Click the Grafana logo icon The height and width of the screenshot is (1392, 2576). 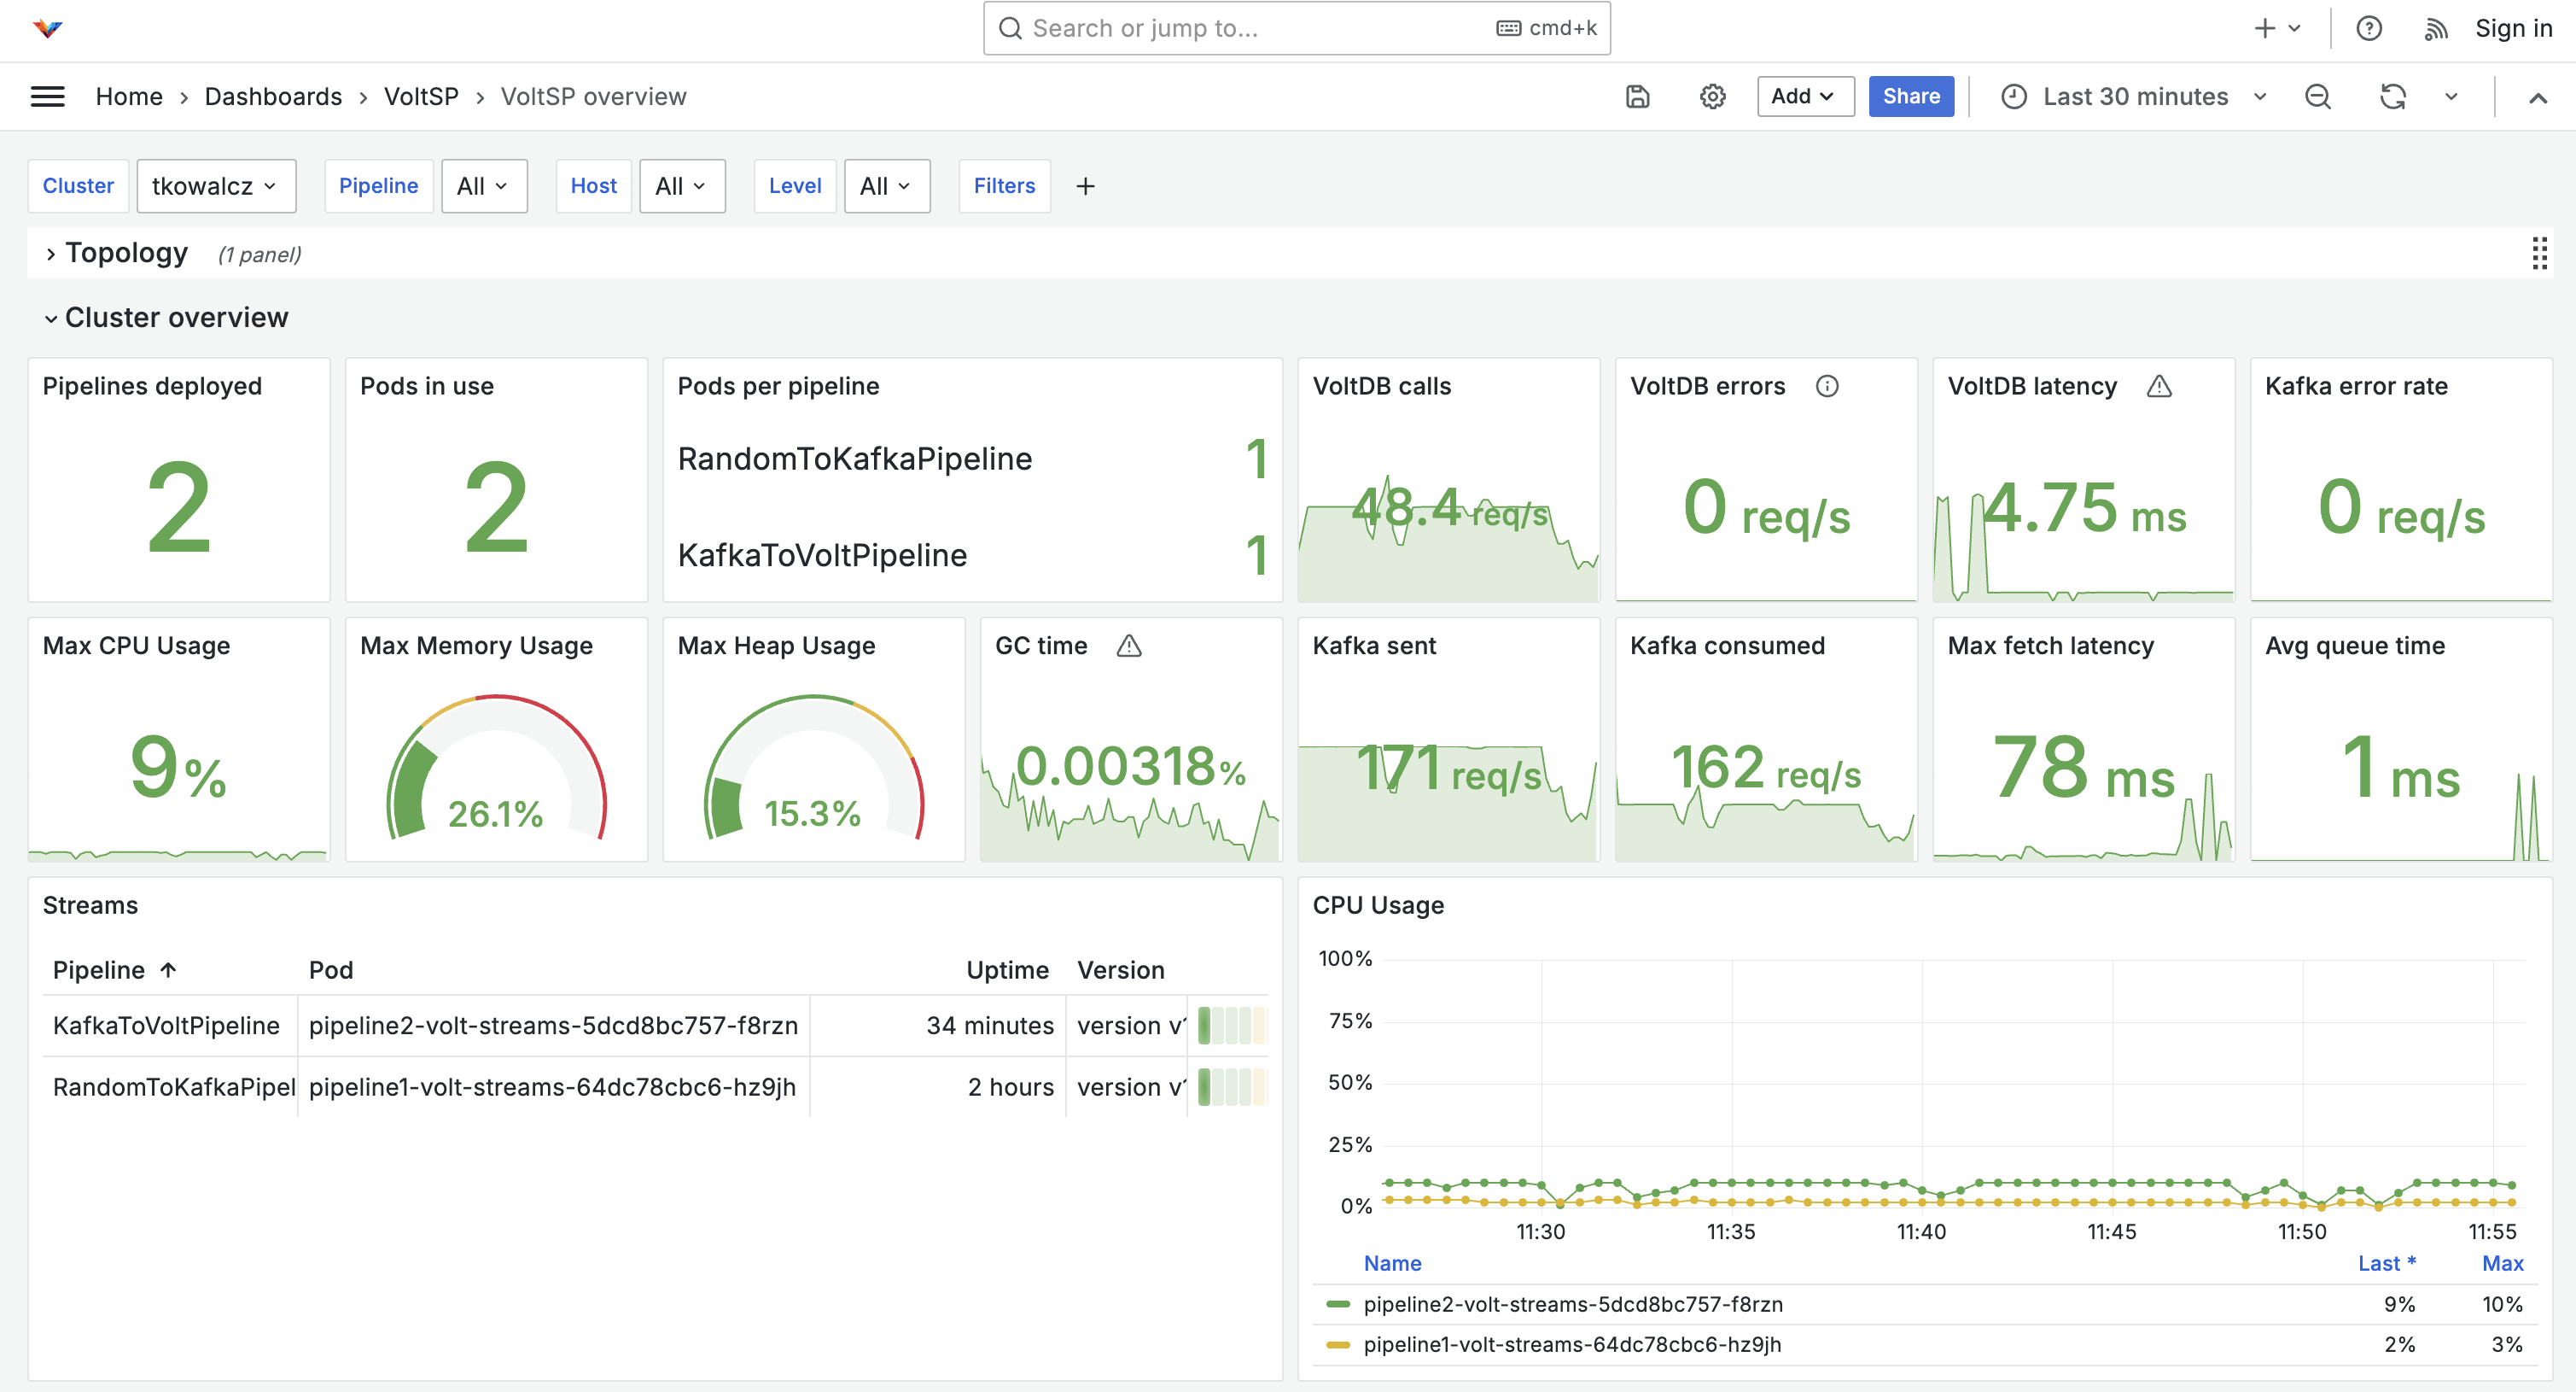pos(47,28)
